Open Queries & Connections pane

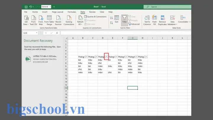tap(95, 17)
